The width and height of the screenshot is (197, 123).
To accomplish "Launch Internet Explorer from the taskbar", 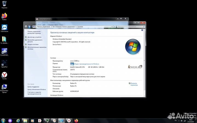I will click(18, 121).
